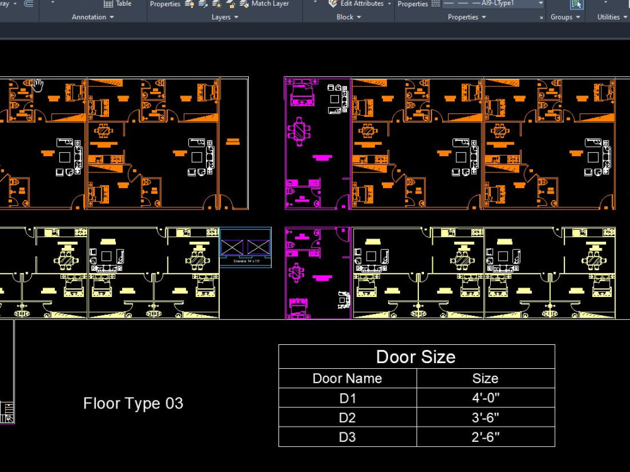Toggle the layer lock padlock icon
Image resolution: width=630 pixels, height=472 pixels.
click(230, 4)
